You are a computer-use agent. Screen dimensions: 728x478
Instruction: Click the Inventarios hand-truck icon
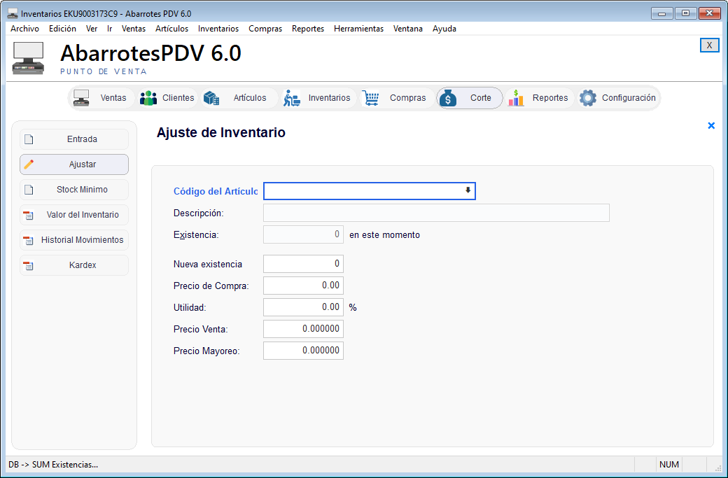click(292, 98)
